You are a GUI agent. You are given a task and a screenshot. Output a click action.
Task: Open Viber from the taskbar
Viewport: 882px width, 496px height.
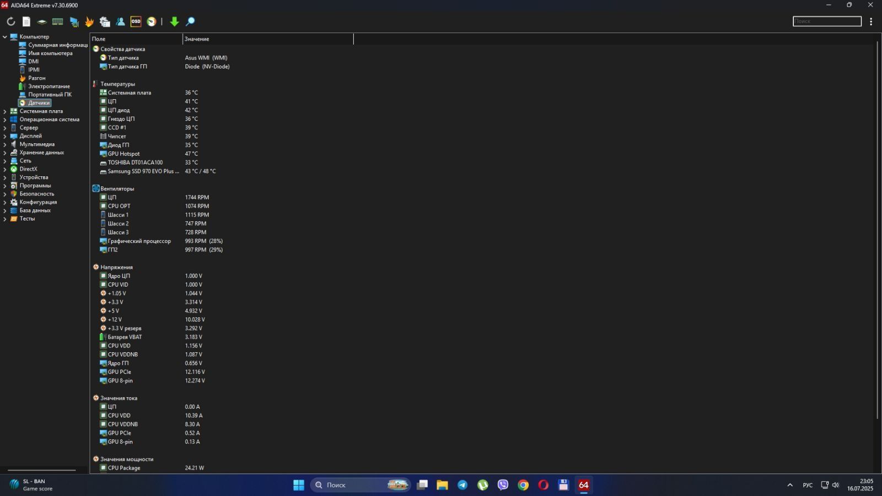[503, 485]
